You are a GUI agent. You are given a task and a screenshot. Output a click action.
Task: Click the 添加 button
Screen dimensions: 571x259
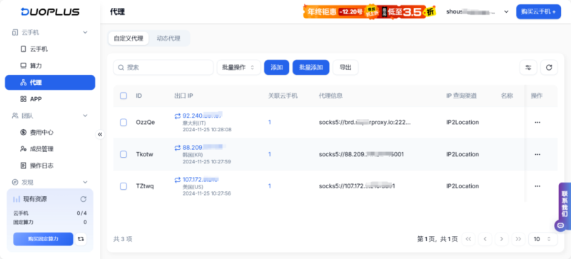coord(276,67)
